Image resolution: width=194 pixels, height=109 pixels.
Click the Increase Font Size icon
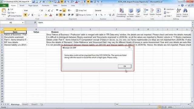[x=49, y=11]
